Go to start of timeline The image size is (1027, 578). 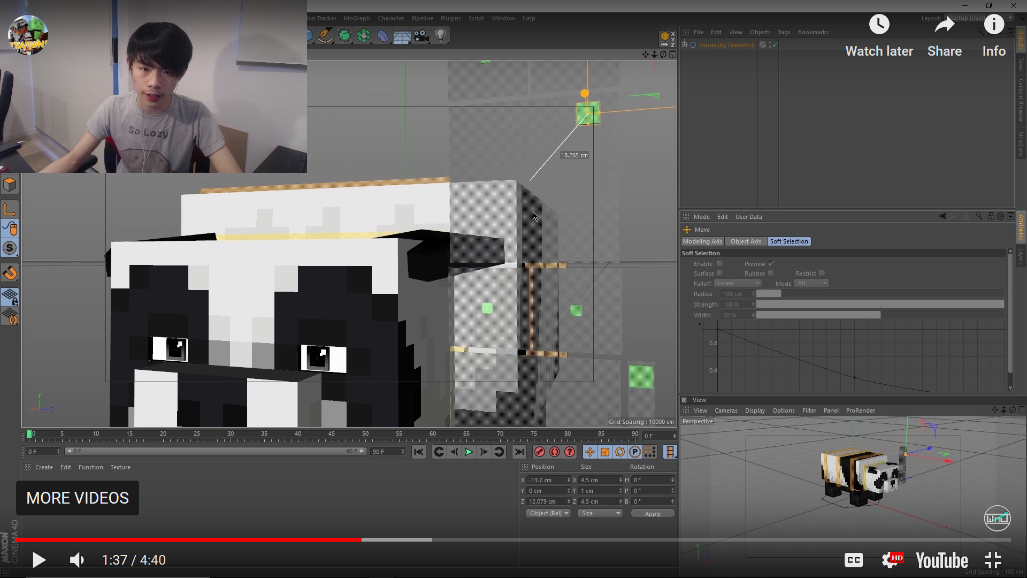(419, 452)
